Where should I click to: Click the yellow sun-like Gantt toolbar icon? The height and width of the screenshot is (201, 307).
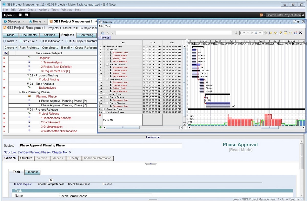pyautogui.click(x=286, y=33)
